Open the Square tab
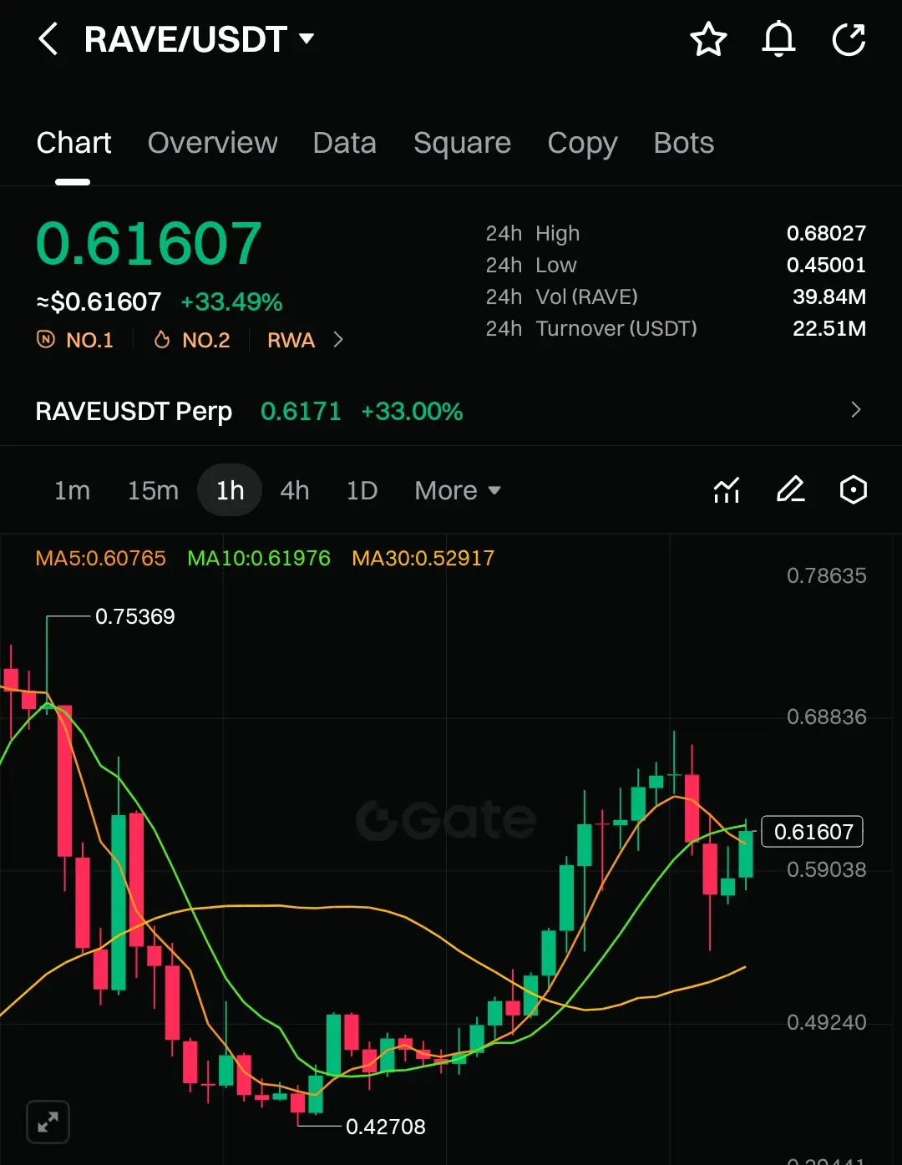902x1165 pixels. click(462, 143)
